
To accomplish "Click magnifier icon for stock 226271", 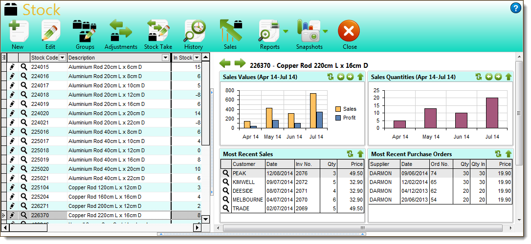I will 23,206.
